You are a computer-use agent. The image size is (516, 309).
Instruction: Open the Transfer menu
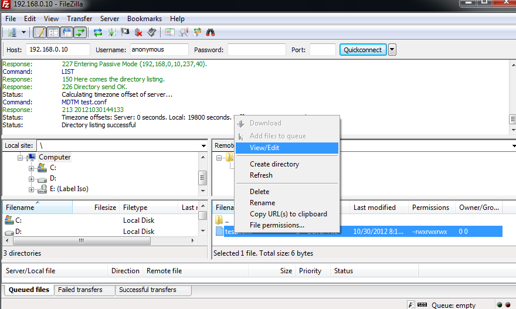(79, 19)
